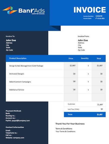Image resolution: width=109 pixels, height=144 pixels.
Task: Select the invoice date 4th of July 2021
Action: click(x=100, y=18)
